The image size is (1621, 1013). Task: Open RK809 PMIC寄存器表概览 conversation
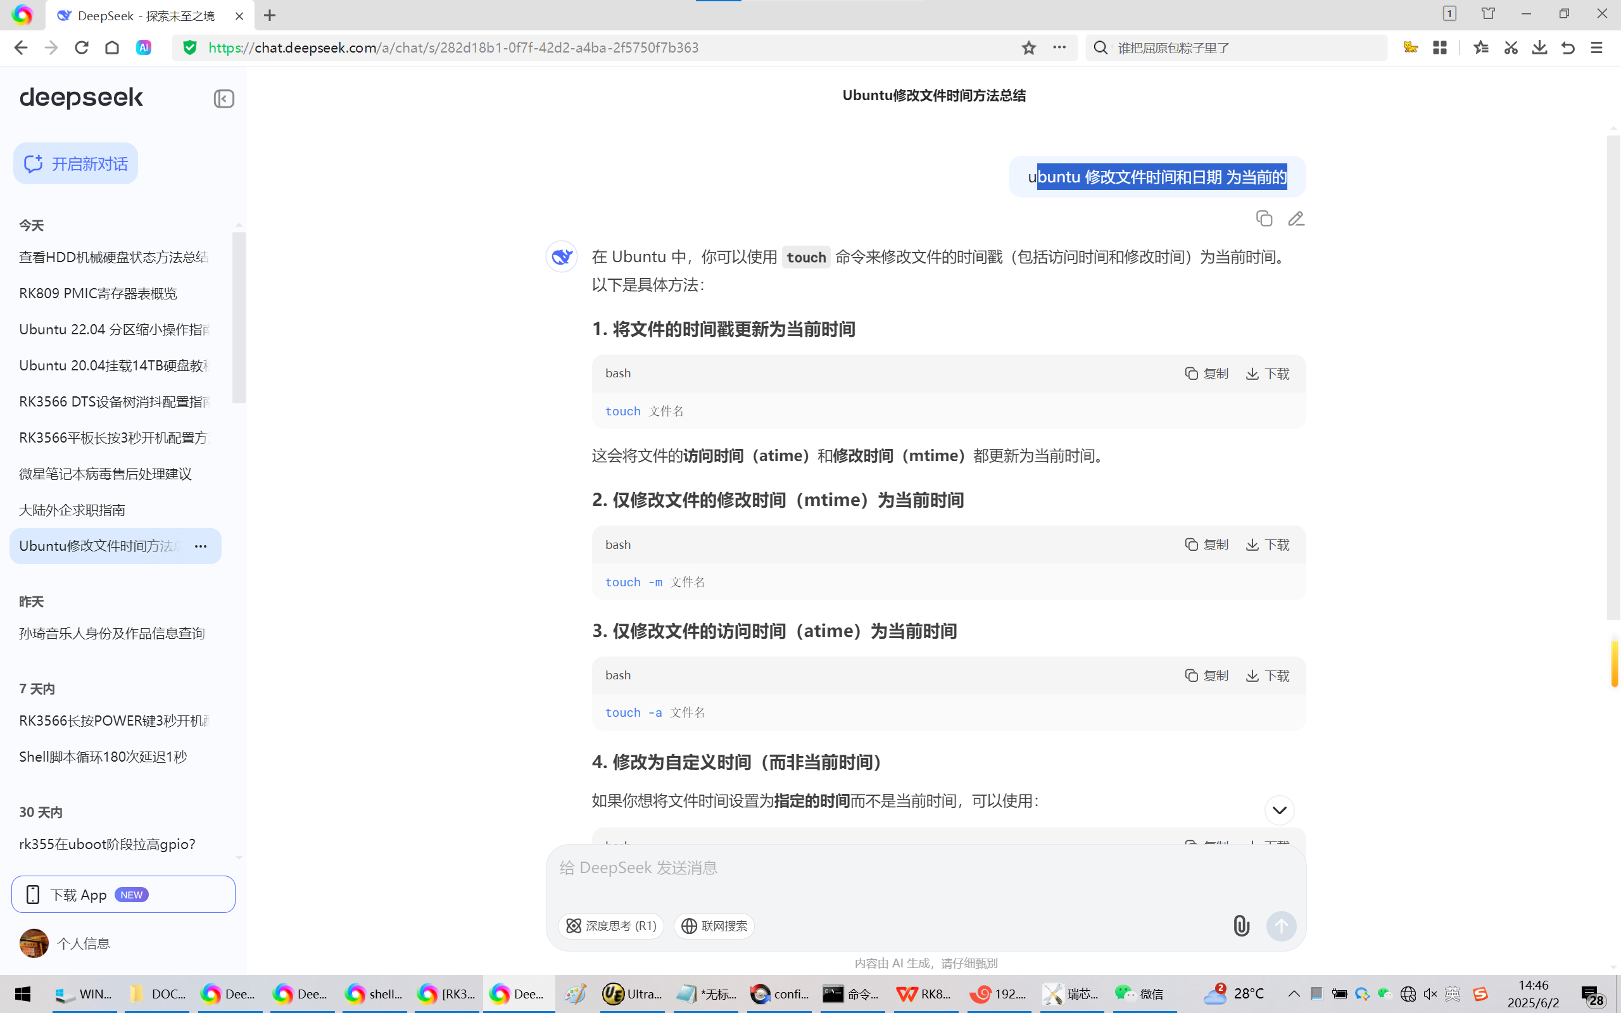pos(99,293)
